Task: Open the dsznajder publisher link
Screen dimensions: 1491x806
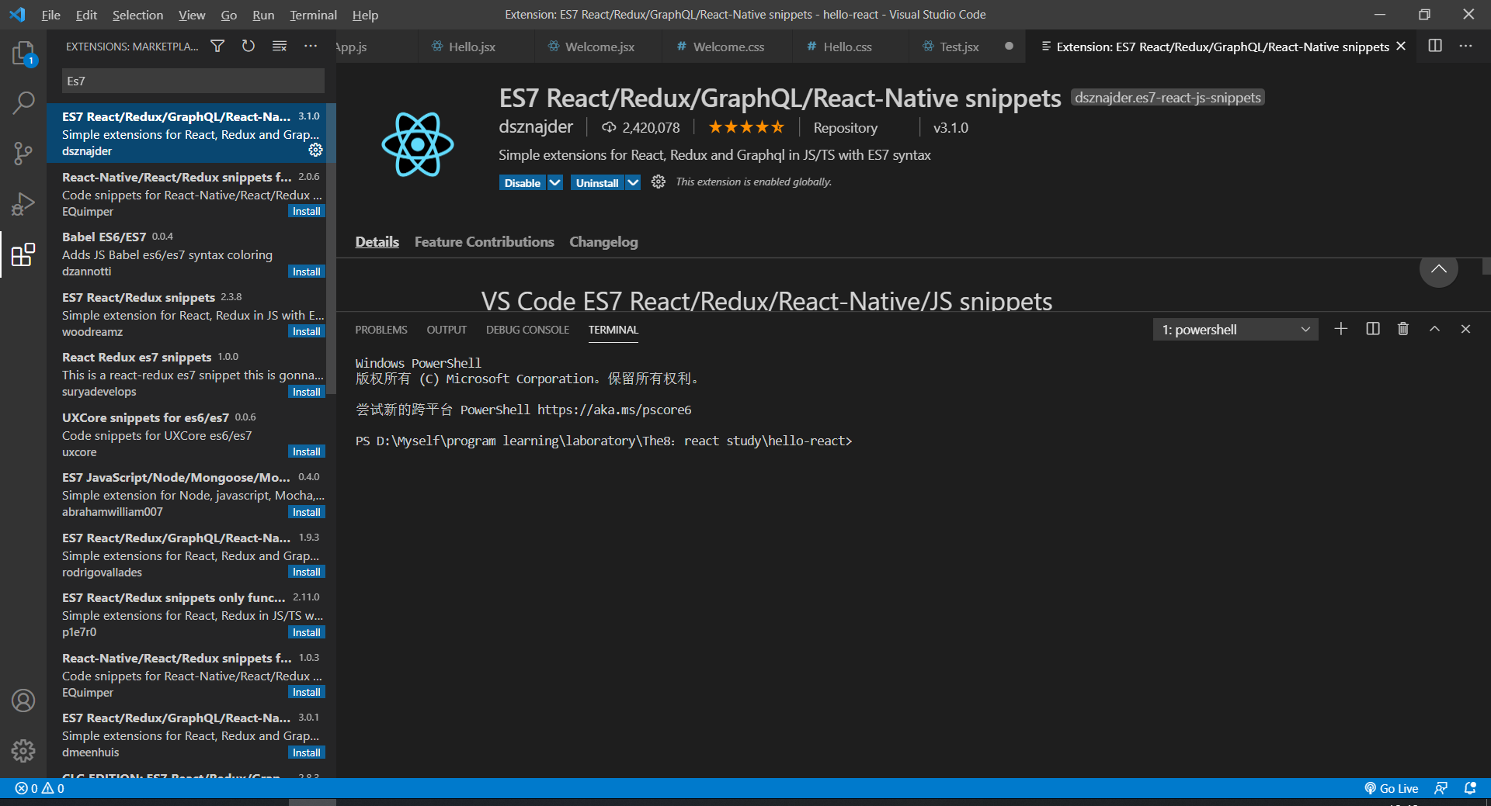Action: (x=536, y=127)
